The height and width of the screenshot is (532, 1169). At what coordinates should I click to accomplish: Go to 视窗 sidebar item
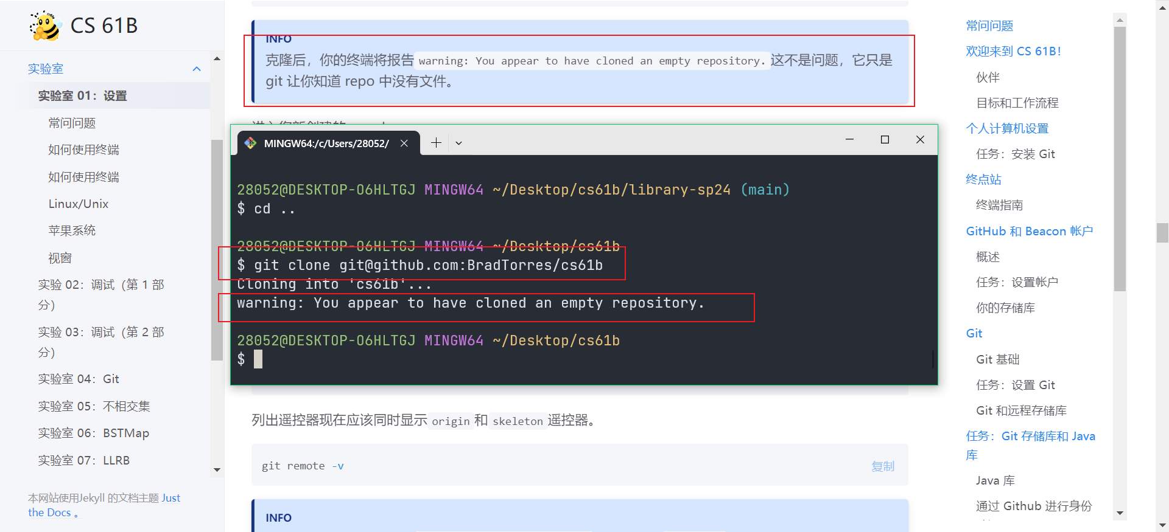click(x=60, y=258)
